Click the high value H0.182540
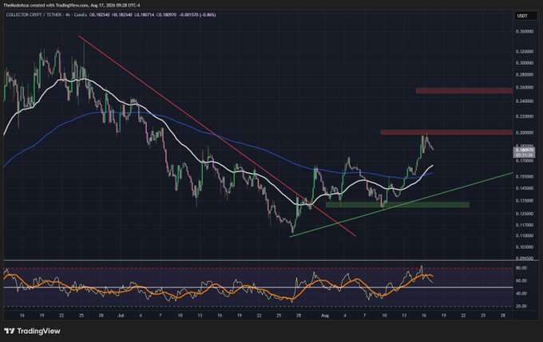The image size is (543, 342). tap(121, 15)
